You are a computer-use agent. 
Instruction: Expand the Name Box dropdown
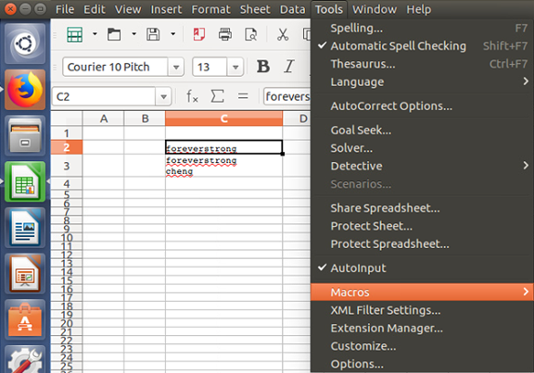tap(163, 97)
